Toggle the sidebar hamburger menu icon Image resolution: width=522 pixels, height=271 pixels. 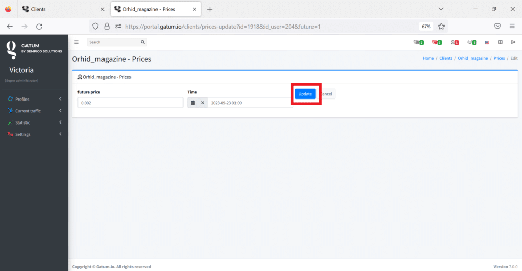tap(76, 42)
